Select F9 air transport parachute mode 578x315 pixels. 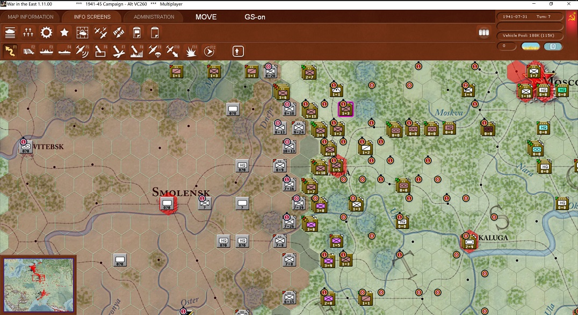coord(155,51)
